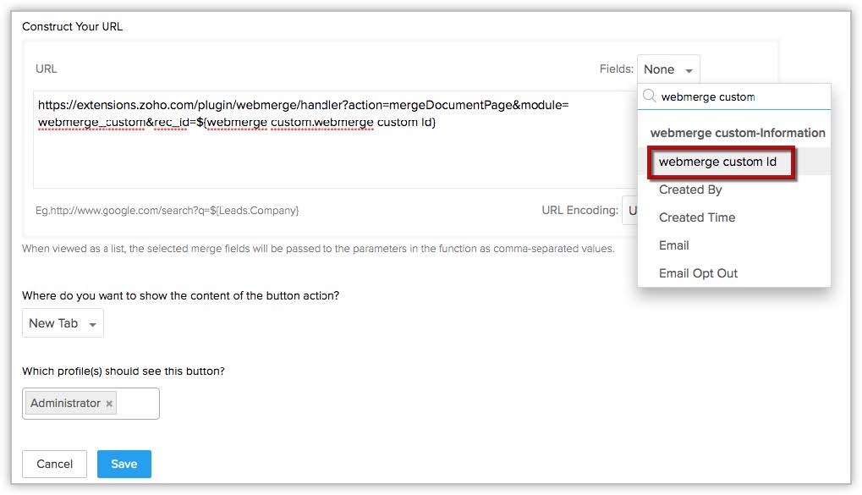
Task: Select Email field option
Action: [x=674, y=245]
